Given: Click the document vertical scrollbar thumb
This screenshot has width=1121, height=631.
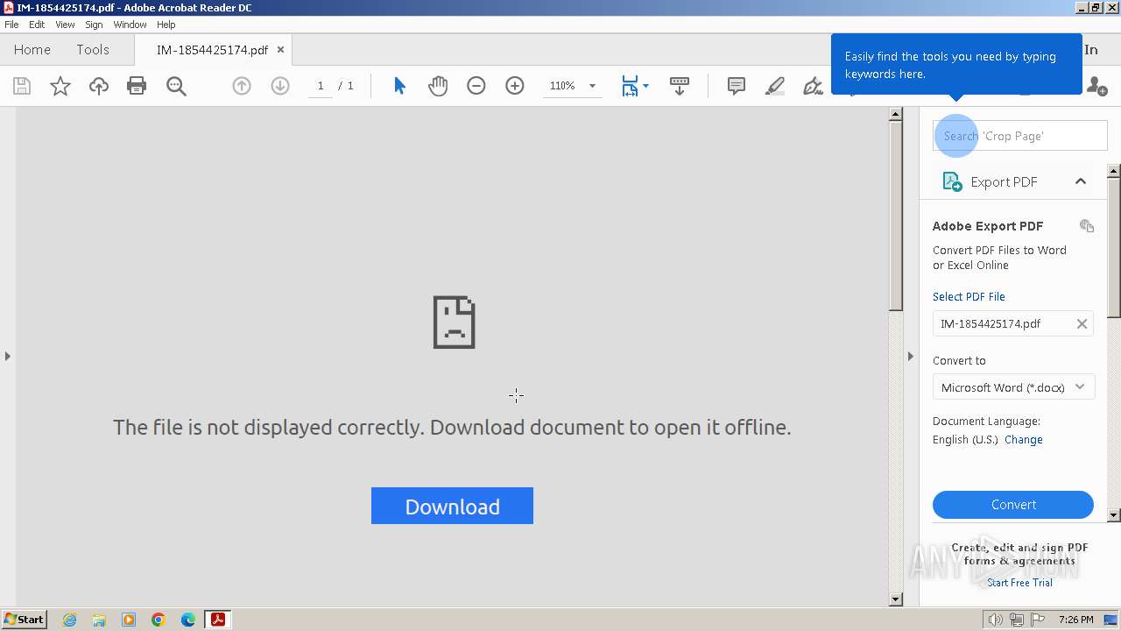Looking at the screenshot, I should 895,215.
